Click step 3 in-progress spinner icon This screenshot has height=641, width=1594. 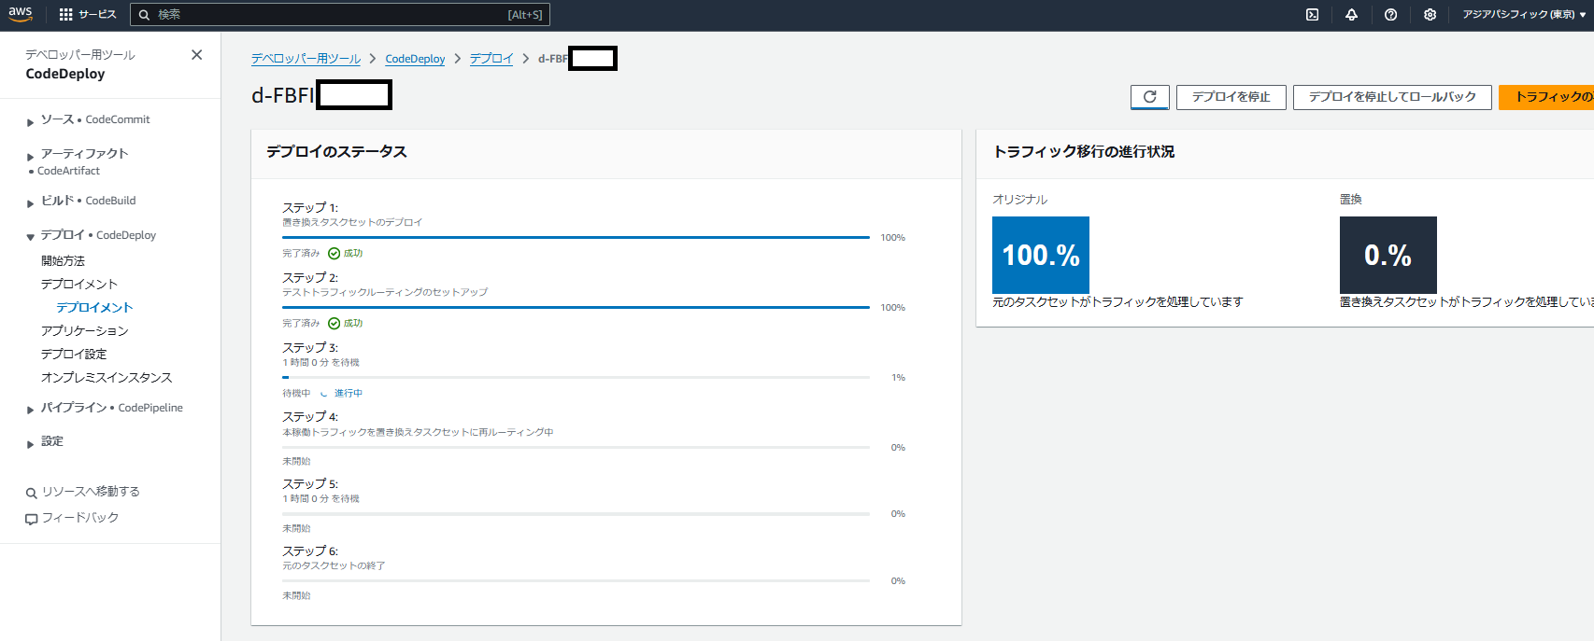(x=324, y=394)
